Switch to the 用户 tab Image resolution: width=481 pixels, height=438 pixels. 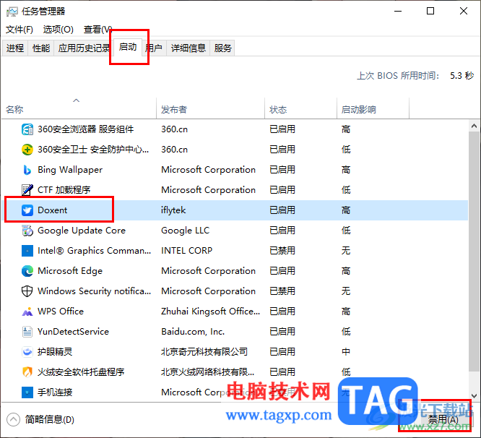(x=155, y=48)
